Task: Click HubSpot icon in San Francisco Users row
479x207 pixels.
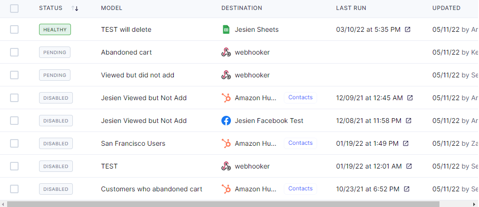Action: pyautogui.click(x=226, y=143)
